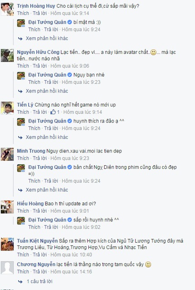The width and height of the screenshot is (195, 290).
Task: Show more replies under the Ngụy Diên reply
Action: 47,190
